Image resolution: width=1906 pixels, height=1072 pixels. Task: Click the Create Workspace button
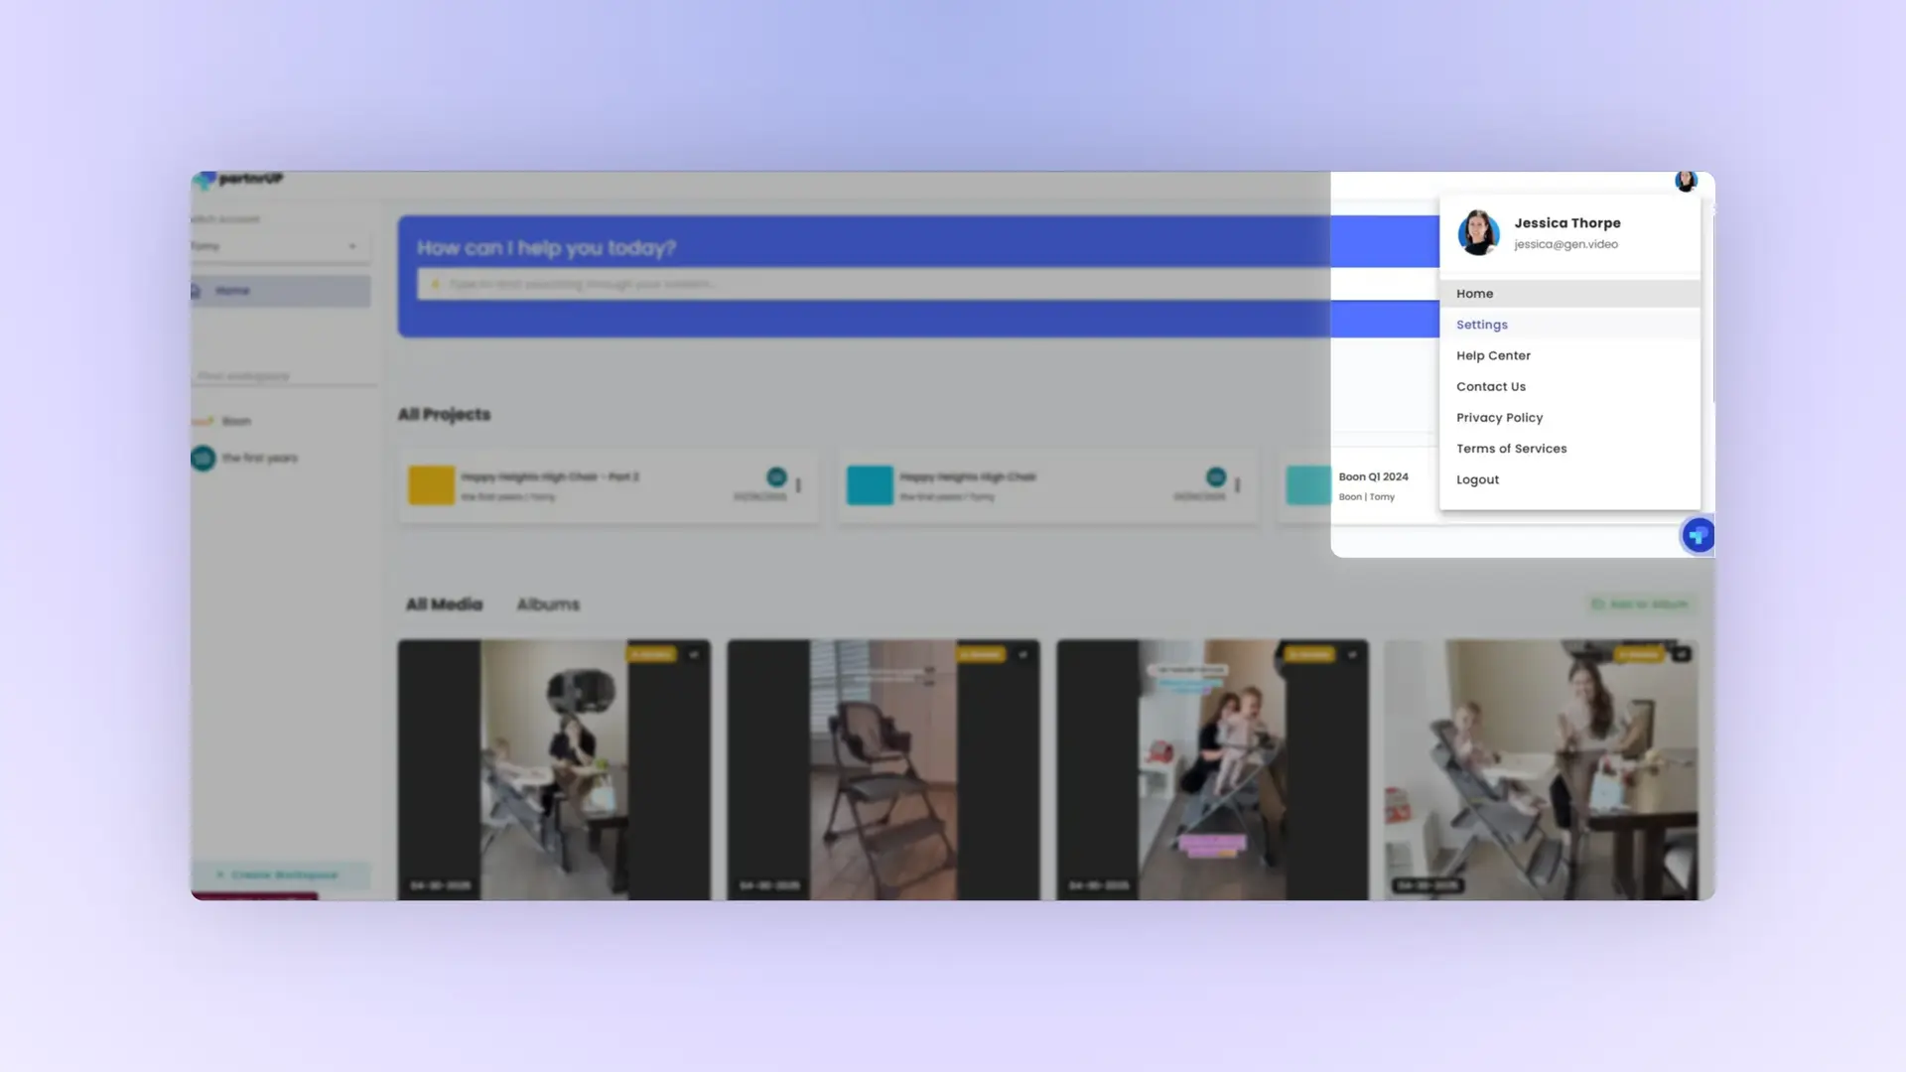pyautogui.click(x=281, y=874)
